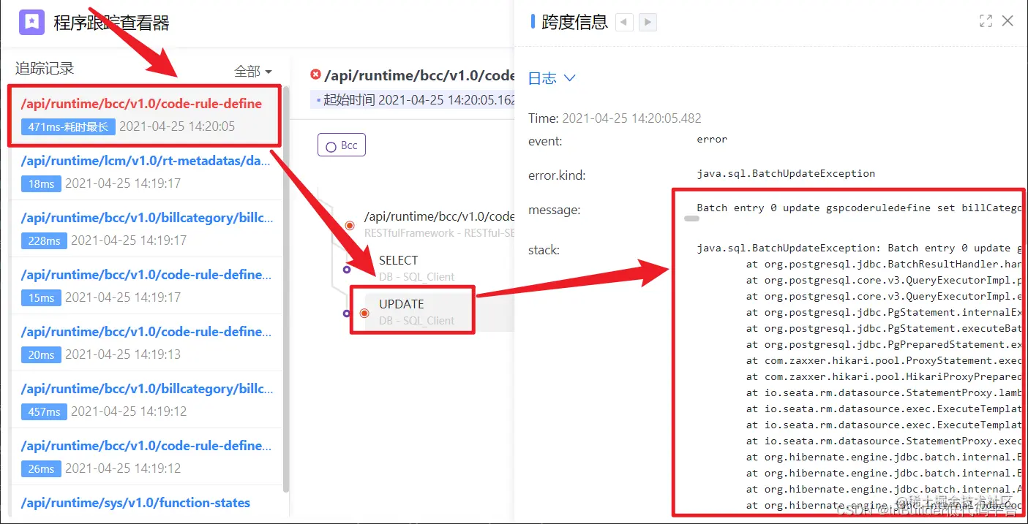Click the java.sql.BatchUpdateException error kind value

click(786, 174)
